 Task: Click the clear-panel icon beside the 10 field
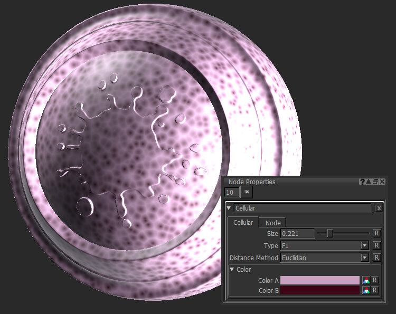246,193
